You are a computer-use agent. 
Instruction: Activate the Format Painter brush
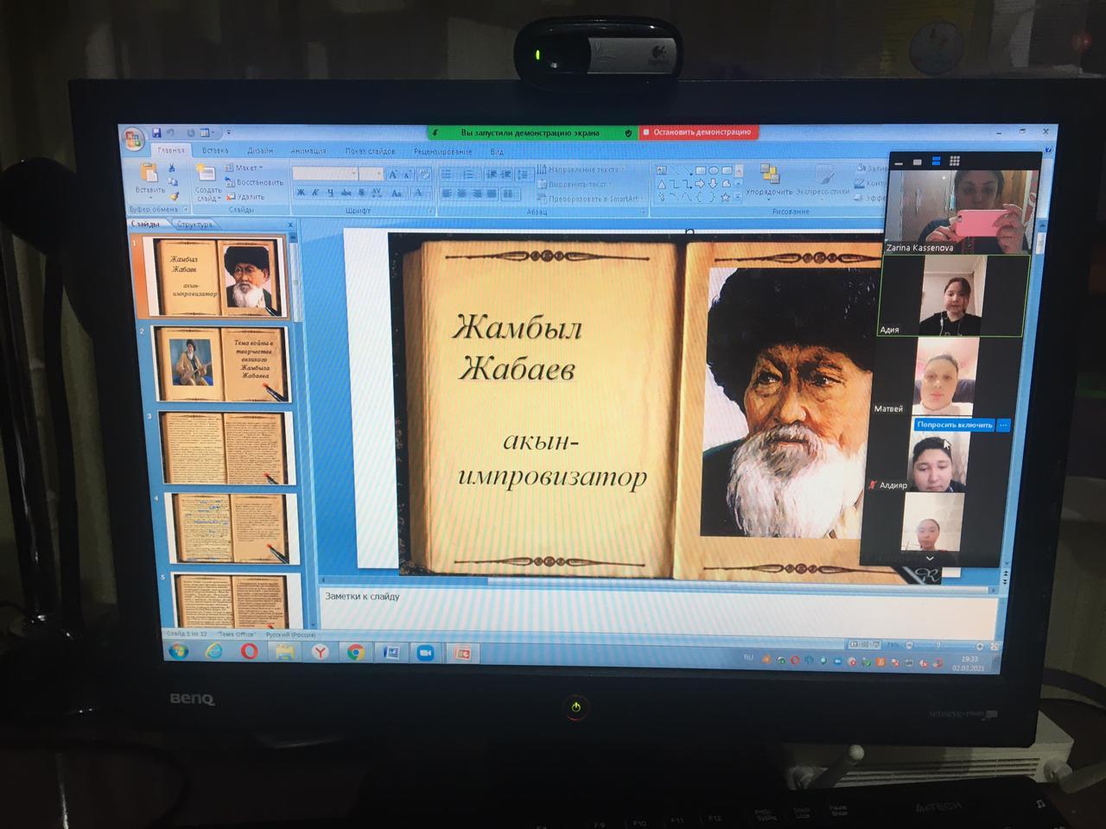point(174,196)
